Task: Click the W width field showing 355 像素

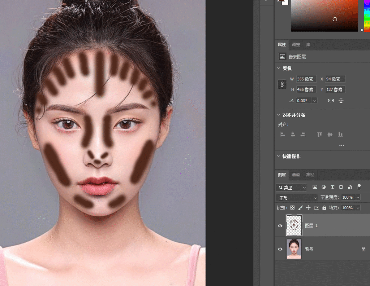Action: point(306,79)
